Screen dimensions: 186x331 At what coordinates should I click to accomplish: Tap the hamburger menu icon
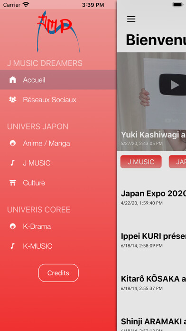tap(131, 19)
